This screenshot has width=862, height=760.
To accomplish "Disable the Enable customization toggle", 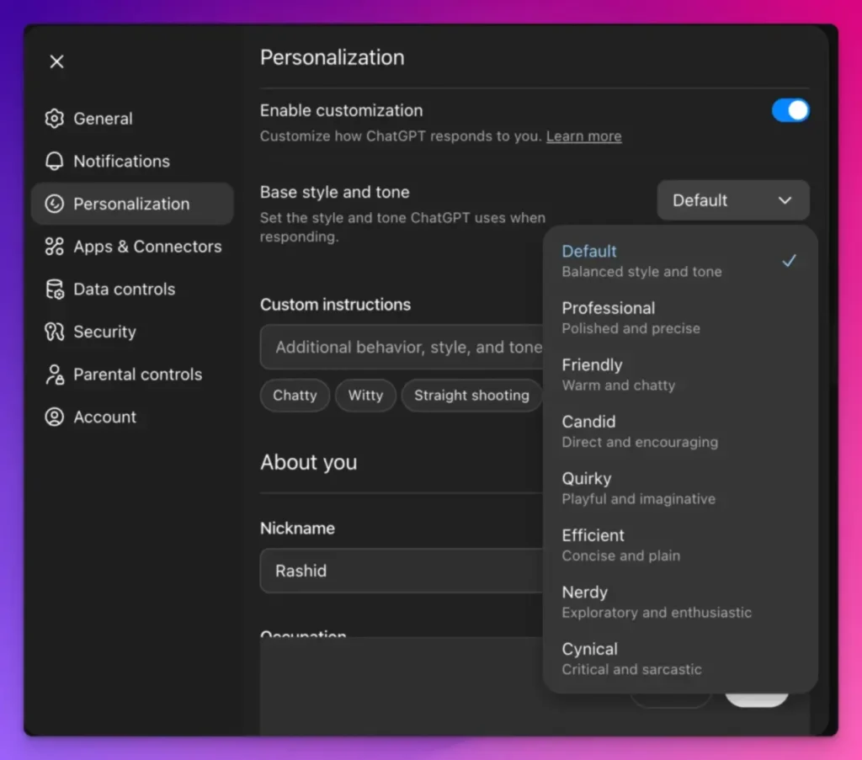I will [x=789, y=110].
